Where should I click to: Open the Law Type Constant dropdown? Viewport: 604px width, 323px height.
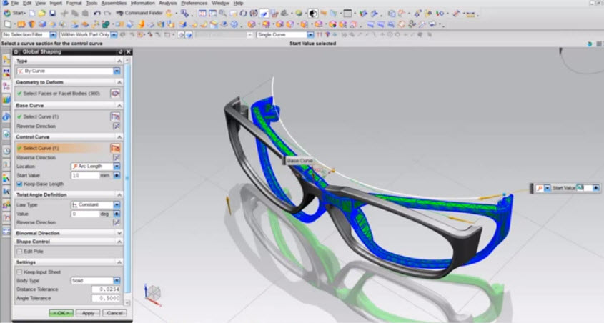click(117, 205)
